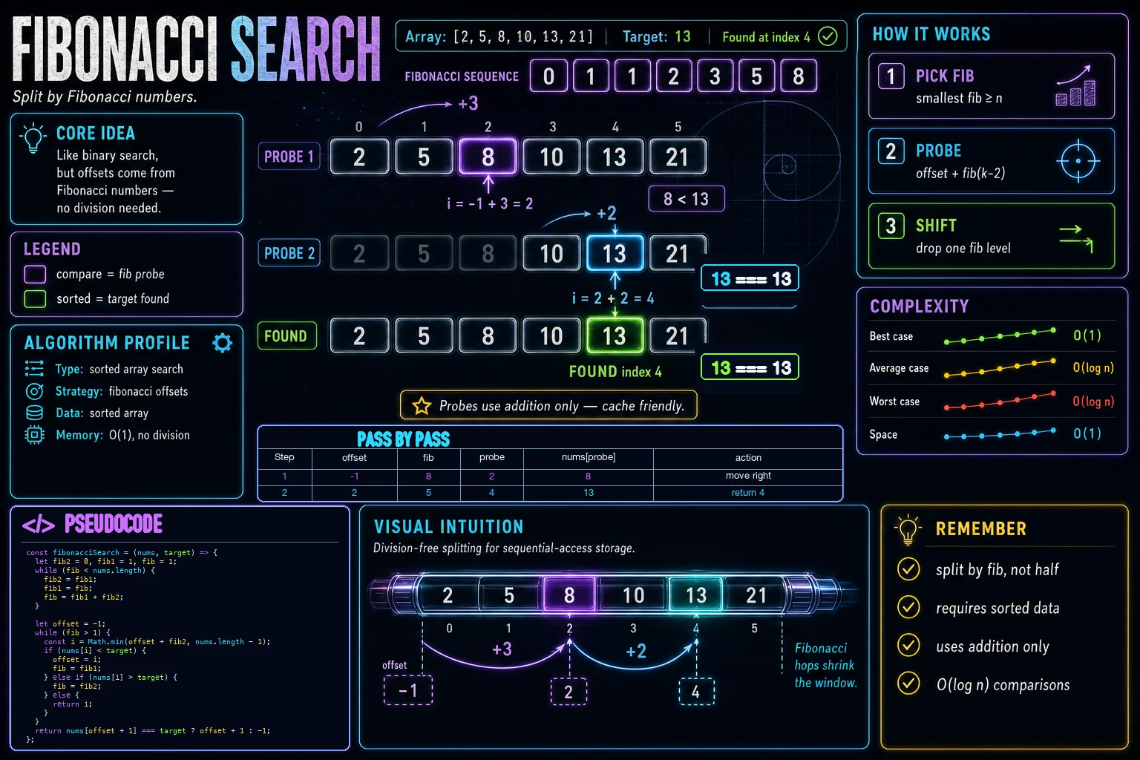Toggle the check beside O(log n) comparisons
Viewport: 1140px width, 760px height.
pos(908,683)
